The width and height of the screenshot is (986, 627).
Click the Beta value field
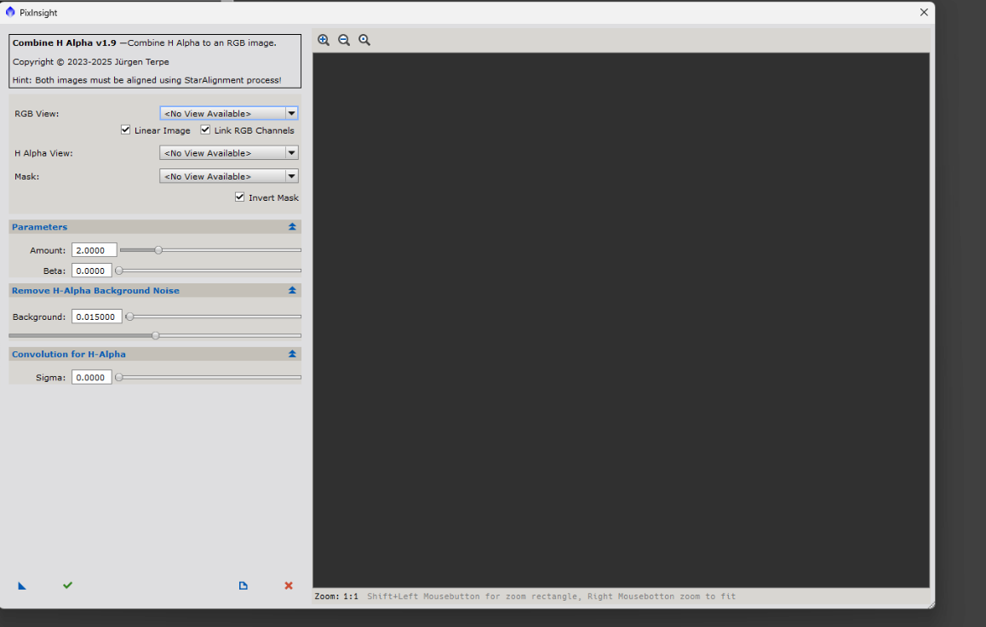point(92,271)
